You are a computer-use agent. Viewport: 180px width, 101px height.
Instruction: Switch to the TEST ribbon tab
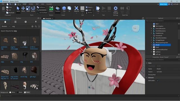[37, 4]
